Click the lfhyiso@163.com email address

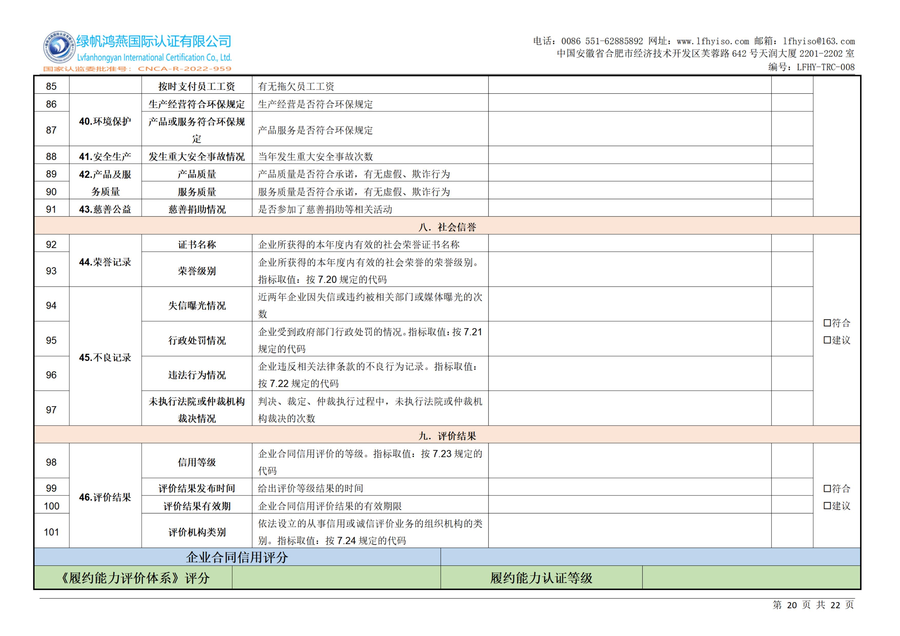tap(818, 41)
